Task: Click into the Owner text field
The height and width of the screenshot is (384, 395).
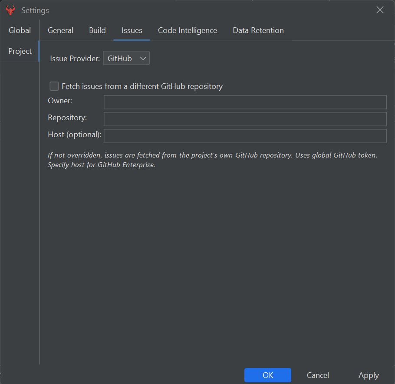Action: [245, 102]
